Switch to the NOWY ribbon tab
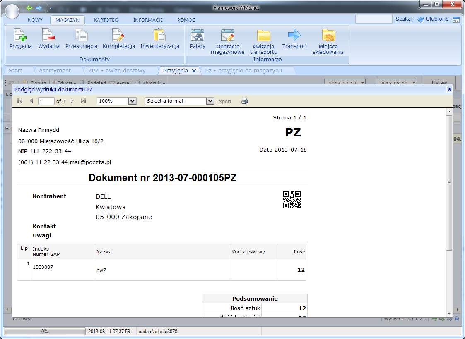Viewport: 465px width, 339px height. click(35, 20)
